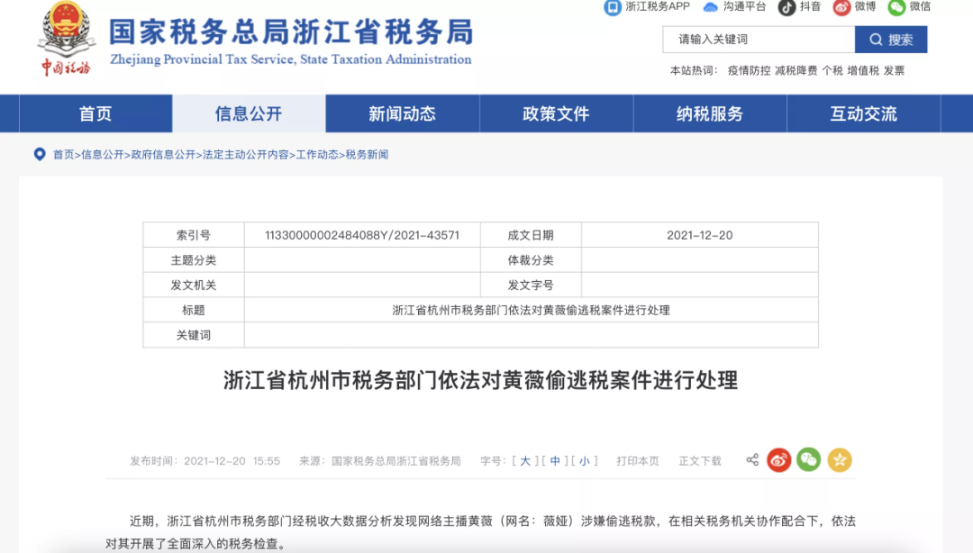Viewport: 973px width, 553px height.
Task: Set font size to 小
Action: click(584, 460)
